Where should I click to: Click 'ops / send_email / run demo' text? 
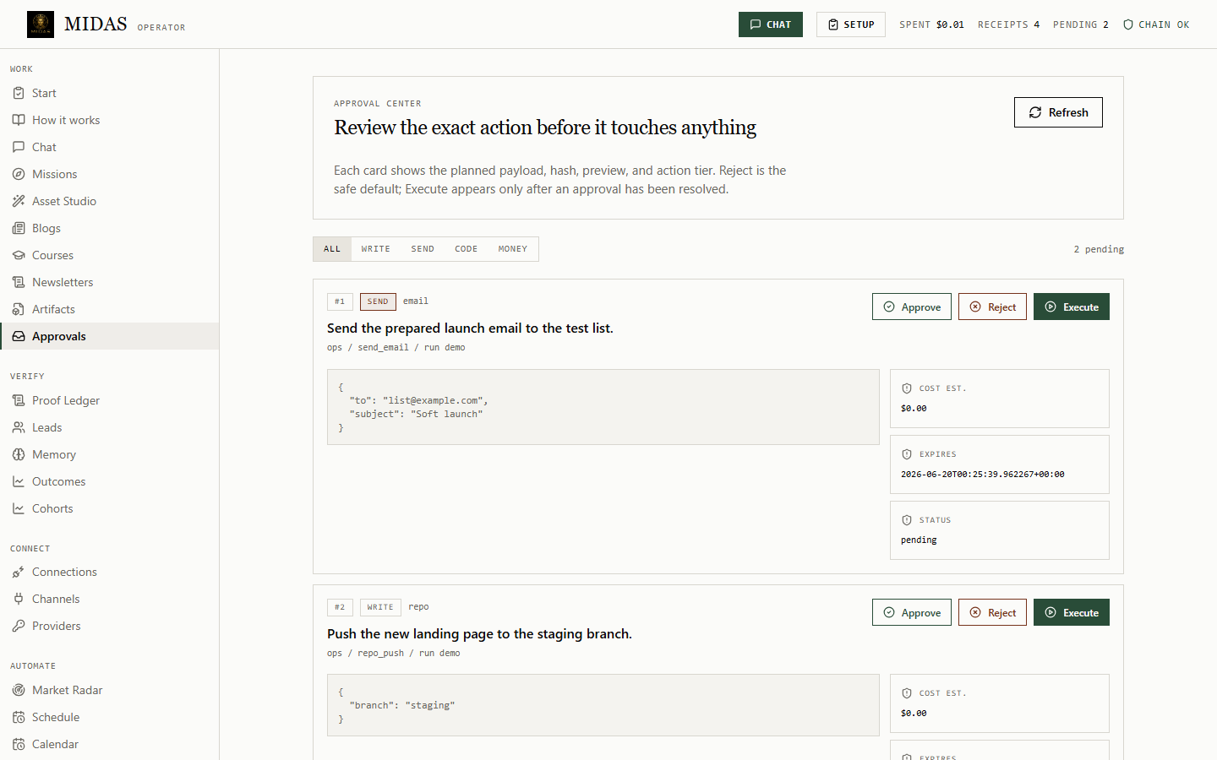[396, 348]
